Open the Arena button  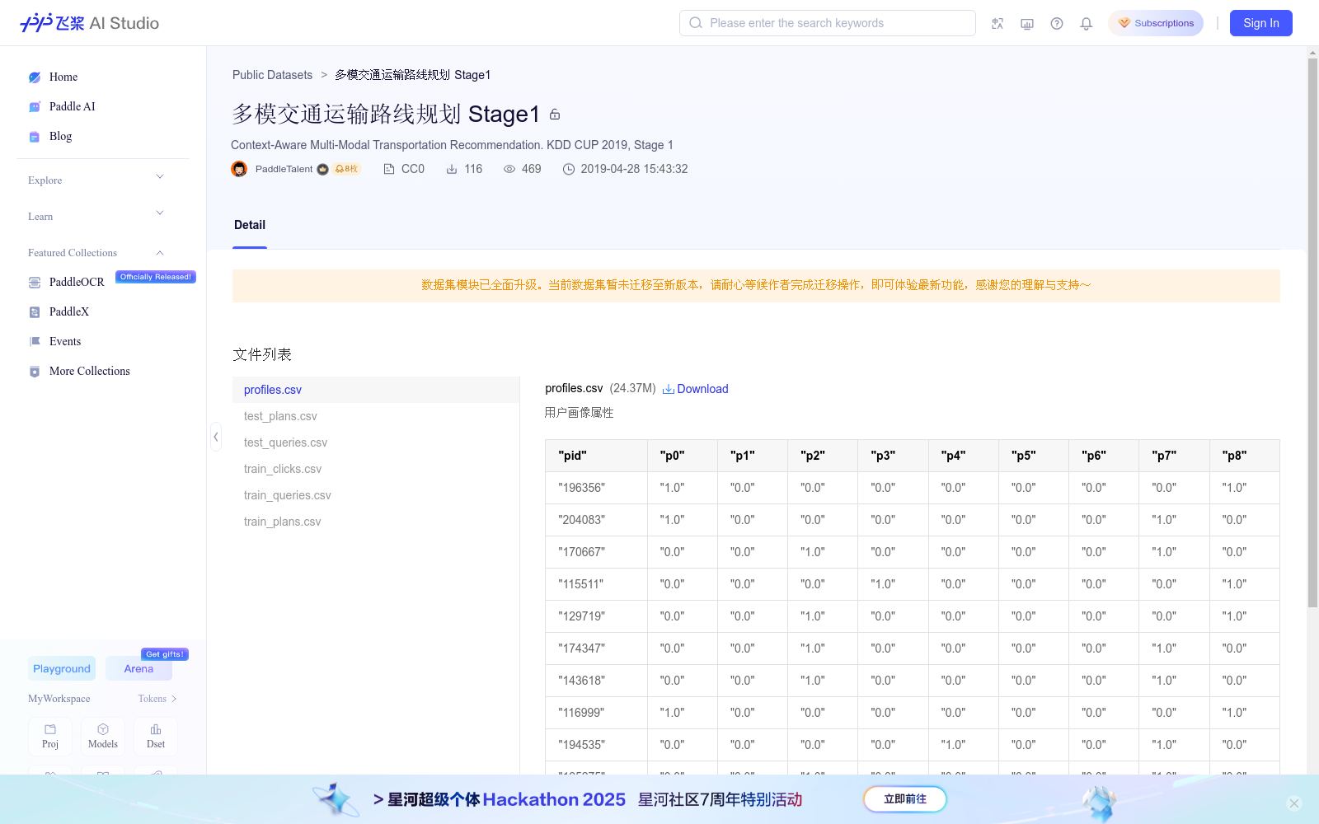pyautogui.click(x=138, y=668)
